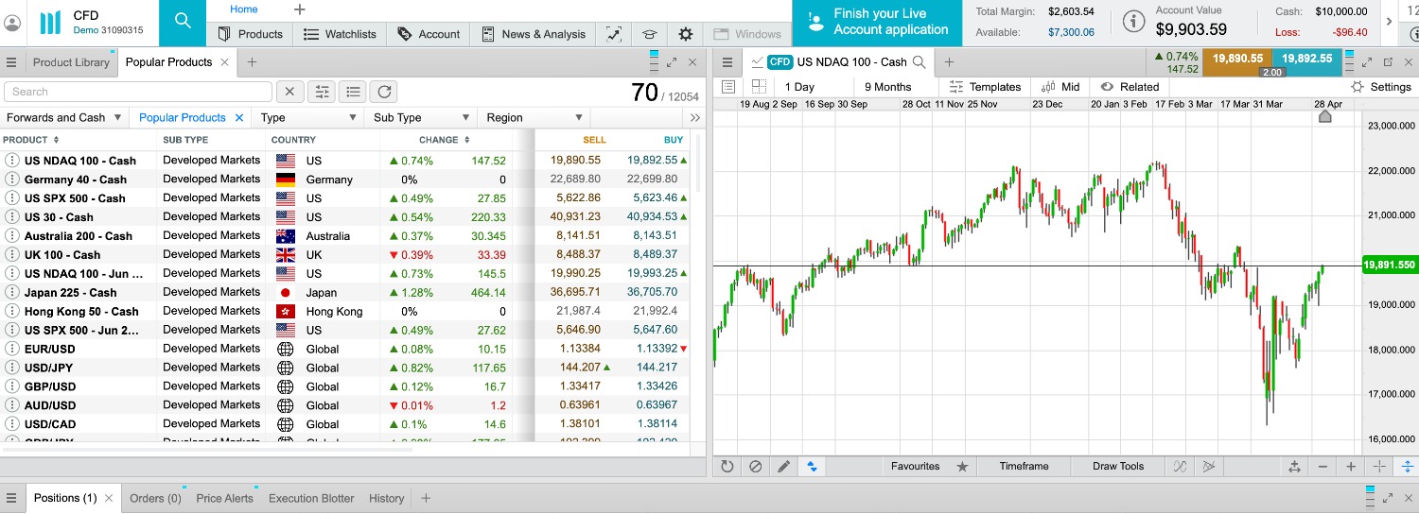1419x514 pixels.
Task: Toggle the pattern recognition icon on chart toolbar
Action: 1208,467
